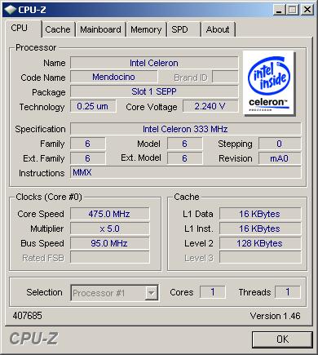Click the Threads count value

point(288,292)
